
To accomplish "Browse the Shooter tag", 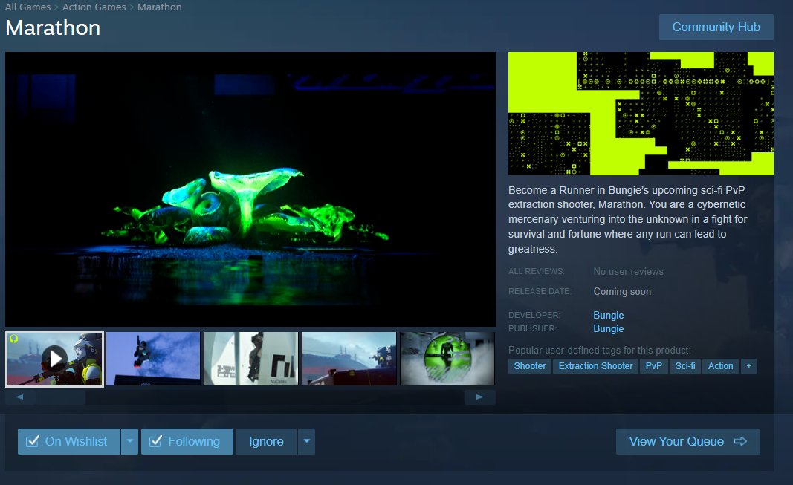I will [529, 366].
